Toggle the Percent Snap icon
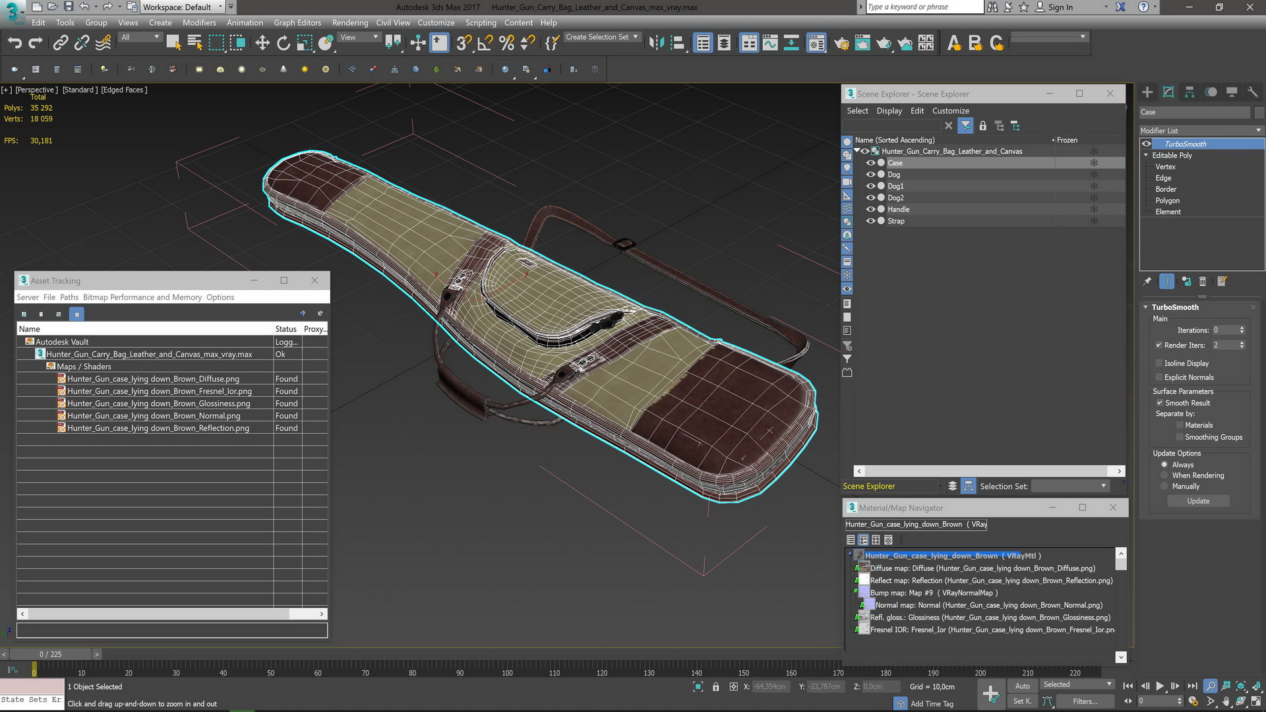The image size is (1266, 712). point(506,44)
